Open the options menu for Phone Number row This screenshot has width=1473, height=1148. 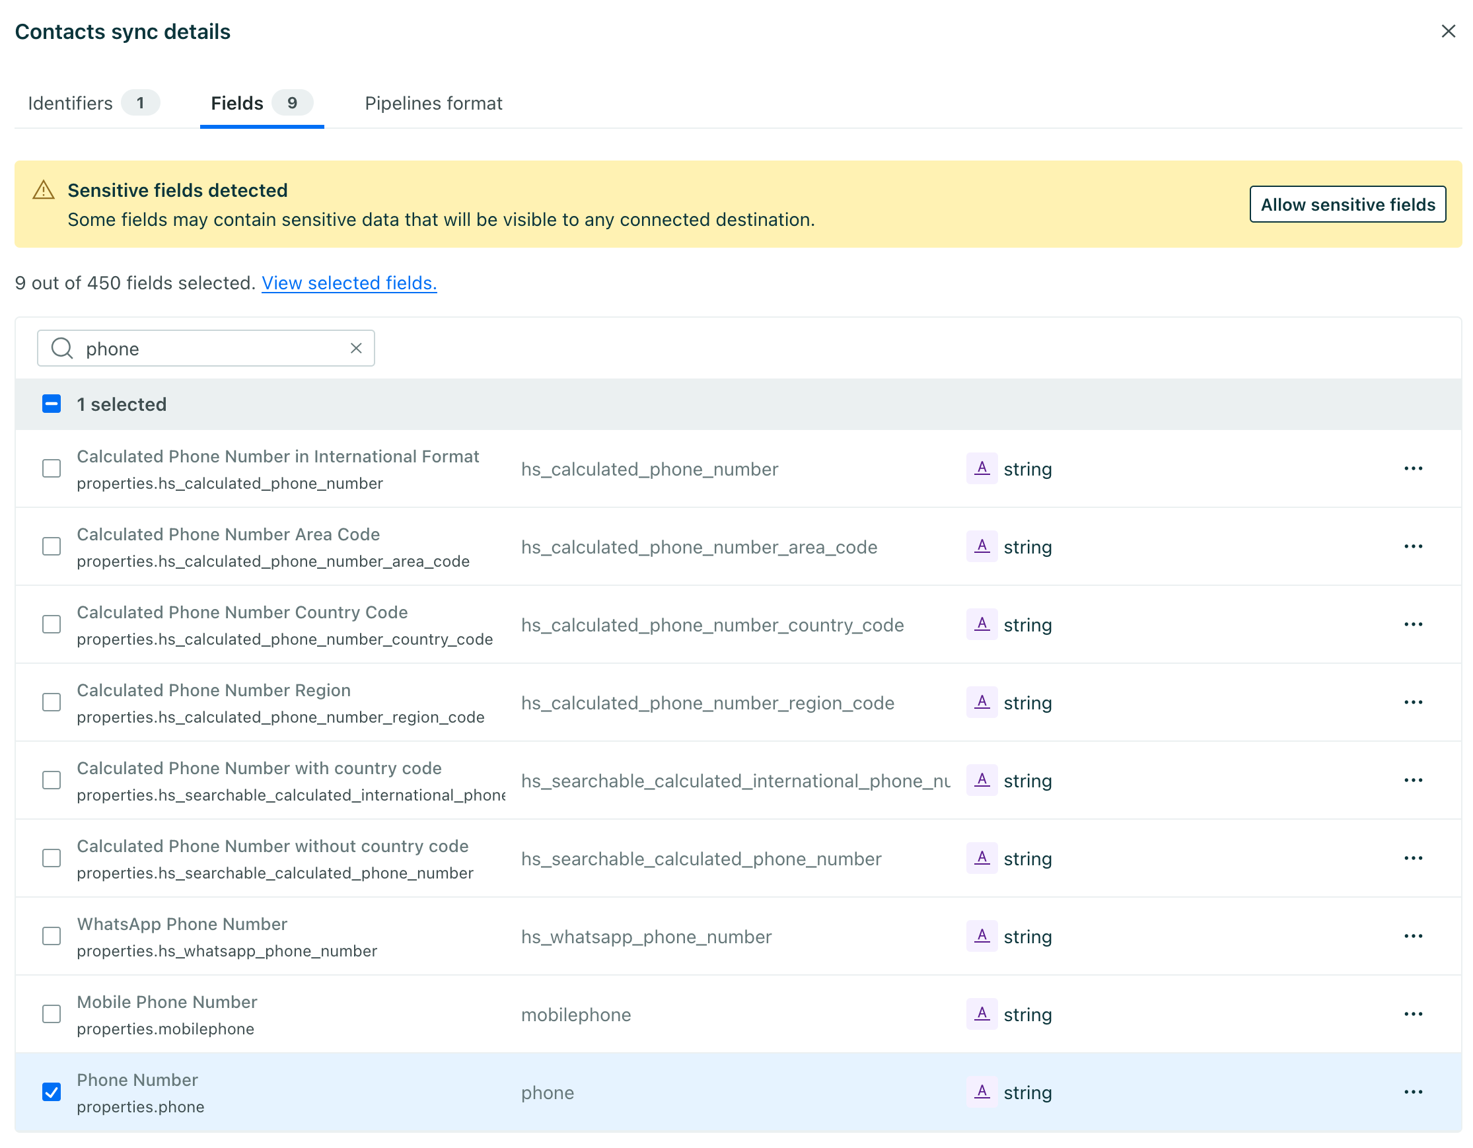tap(1414, 1091)
